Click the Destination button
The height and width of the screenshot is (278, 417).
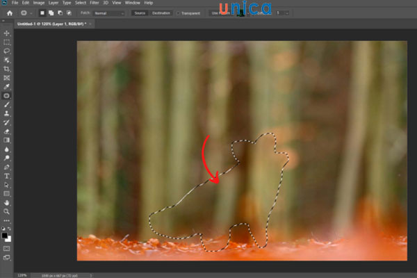pos(162,13)
